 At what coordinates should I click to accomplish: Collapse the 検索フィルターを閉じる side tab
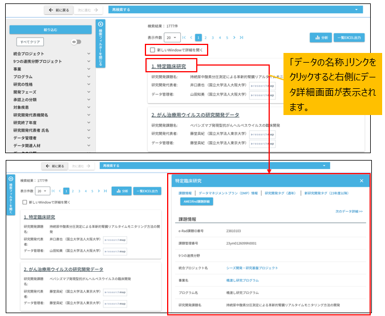100,43
